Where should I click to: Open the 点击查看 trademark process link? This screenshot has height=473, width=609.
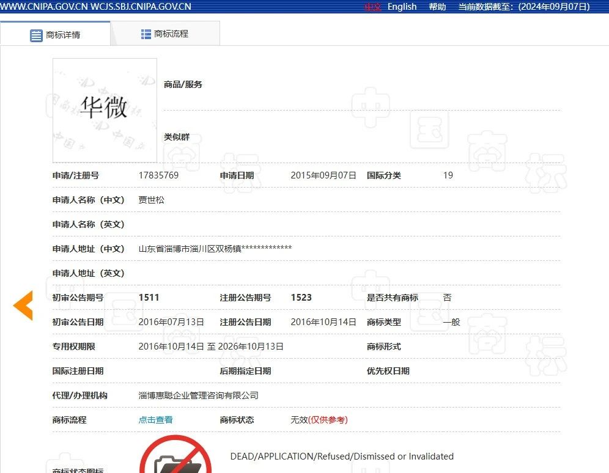(156, 420)
